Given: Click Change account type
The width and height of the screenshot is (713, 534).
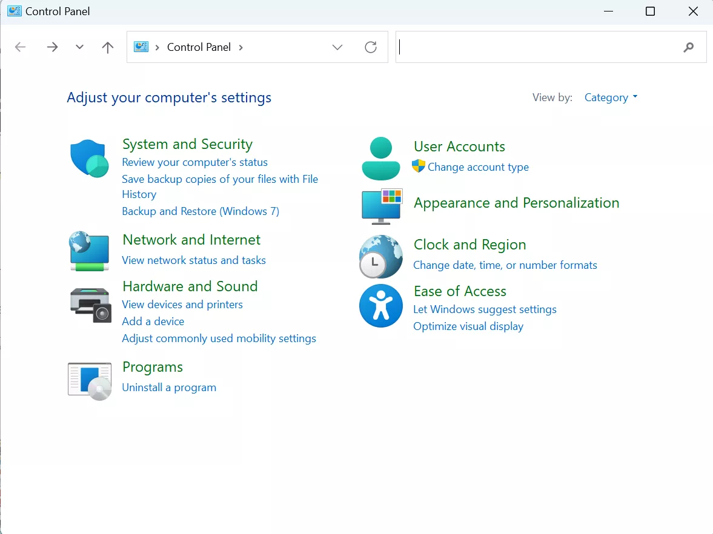Looking at the screenshot, I should pos(478,166).
